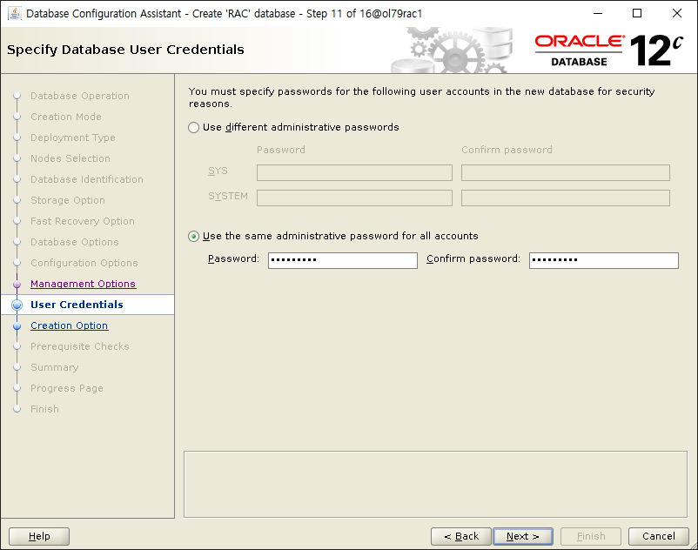This screenshot has height=550, width=698.
Task: Click 'Configuration Options' step text
Action: click(x=84, y=264)
